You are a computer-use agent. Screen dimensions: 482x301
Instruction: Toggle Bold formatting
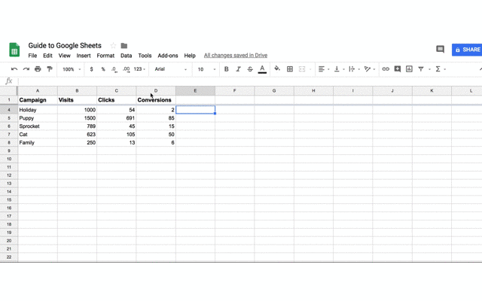point(226,69)
